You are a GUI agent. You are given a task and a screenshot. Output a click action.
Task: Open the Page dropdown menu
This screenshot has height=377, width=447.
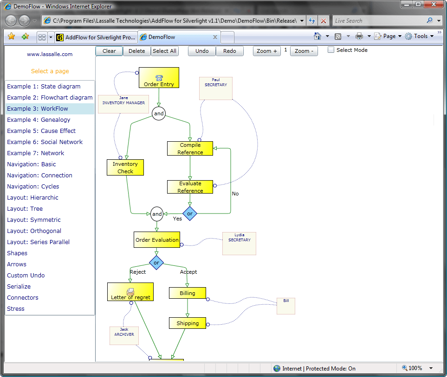[388, 36]
